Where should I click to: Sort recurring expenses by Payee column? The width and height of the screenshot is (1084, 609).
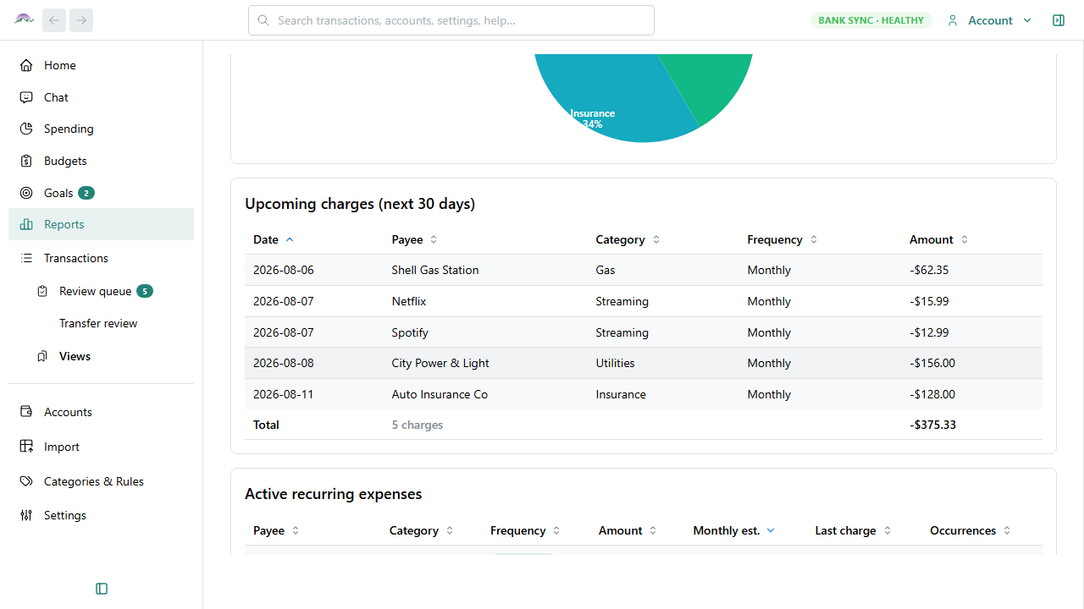click(x=277, y=530)
